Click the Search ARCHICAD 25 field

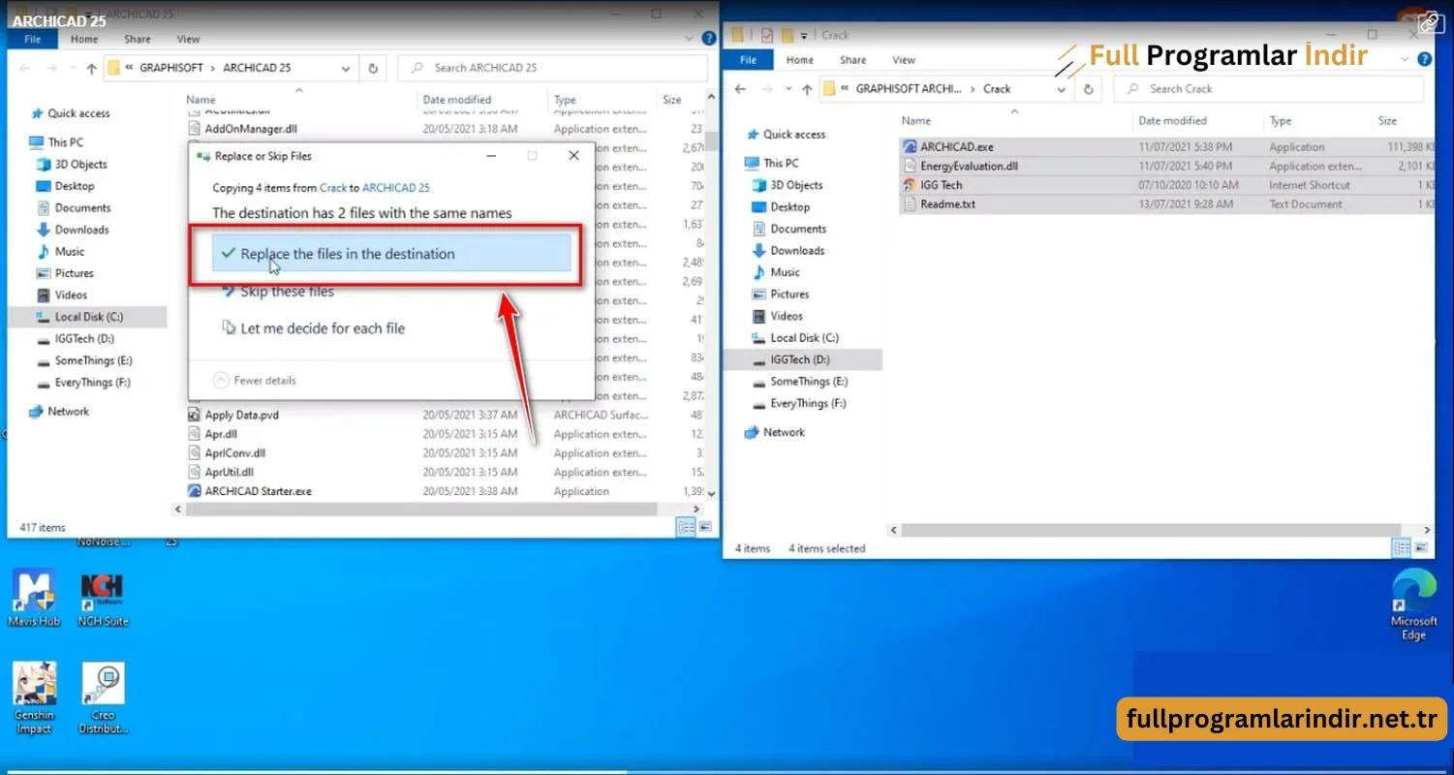click(x=554, y=68)
